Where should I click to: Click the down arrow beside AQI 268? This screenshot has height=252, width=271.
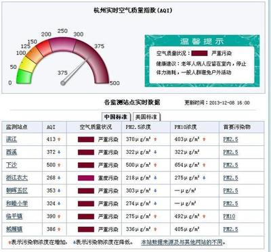pos(59,178)
